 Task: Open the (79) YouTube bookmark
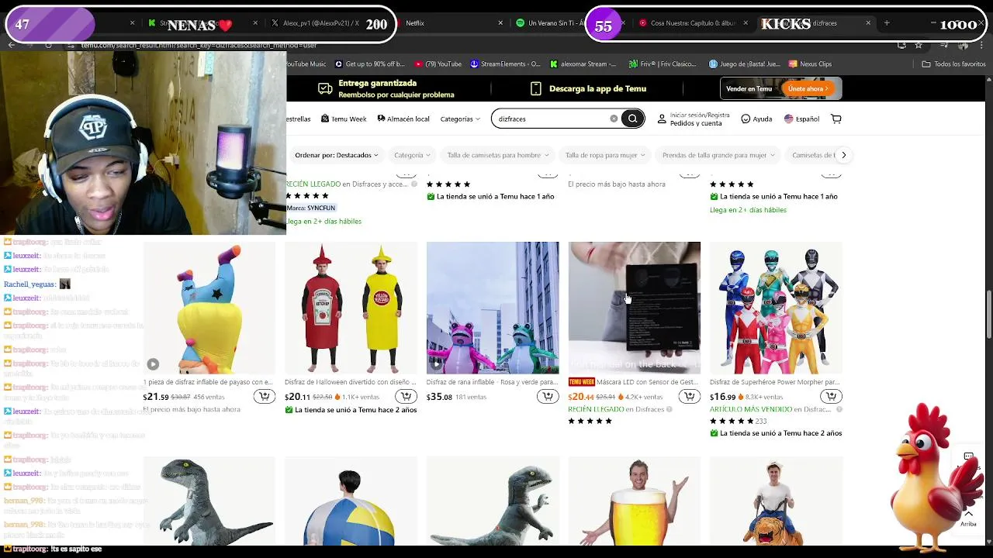[x=438, y=64]
